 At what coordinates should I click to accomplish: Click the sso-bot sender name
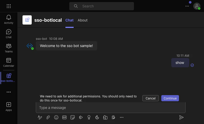41,39
